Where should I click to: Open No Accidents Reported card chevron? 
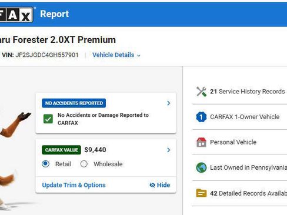pyautogui.click(x=169, y=103)
